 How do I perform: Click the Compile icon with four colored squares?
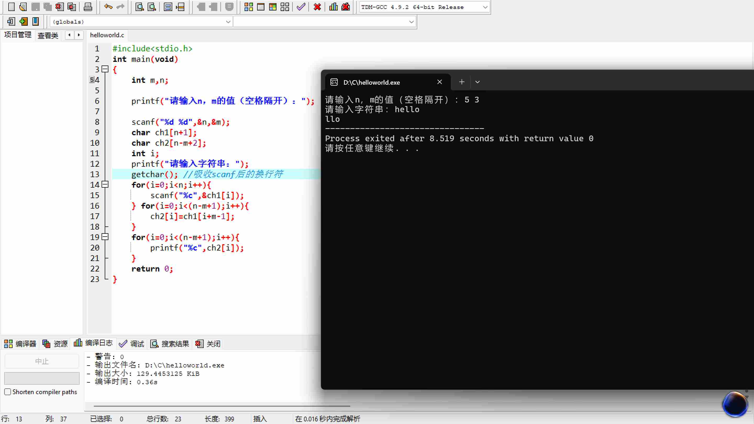pos(248,7)
